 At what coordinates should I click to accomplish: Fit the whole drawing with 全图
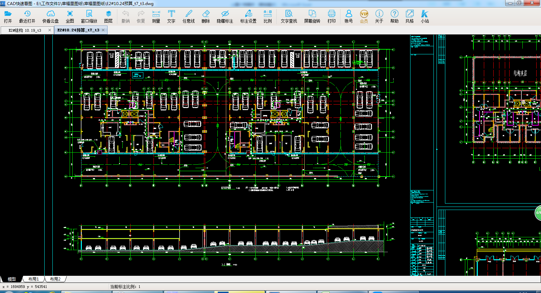70,17
